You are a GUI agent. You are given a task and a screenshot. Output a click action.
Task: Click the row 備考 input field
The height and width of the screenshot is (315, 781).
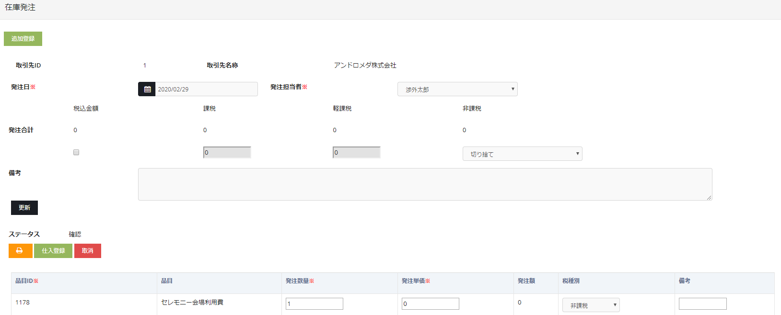pyautogui.click(x=702, y=304)
